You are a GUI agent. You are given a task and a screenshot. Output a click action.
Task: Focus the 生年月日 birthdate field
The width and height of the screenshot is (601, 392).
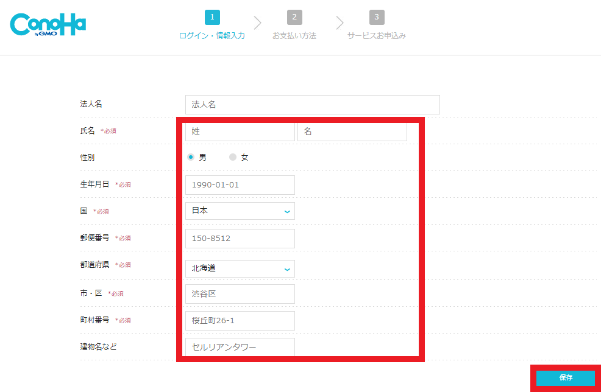240,185
